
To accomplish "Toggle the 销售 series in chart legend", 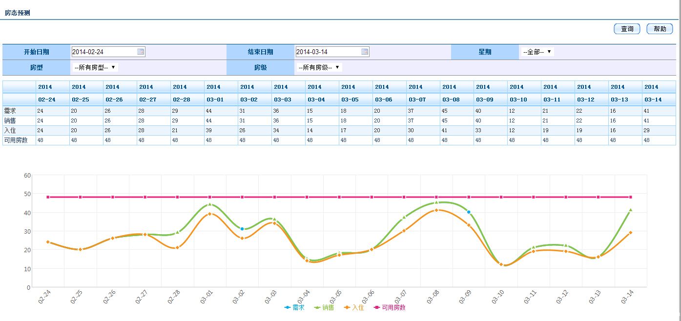I will tap(324, 308).
